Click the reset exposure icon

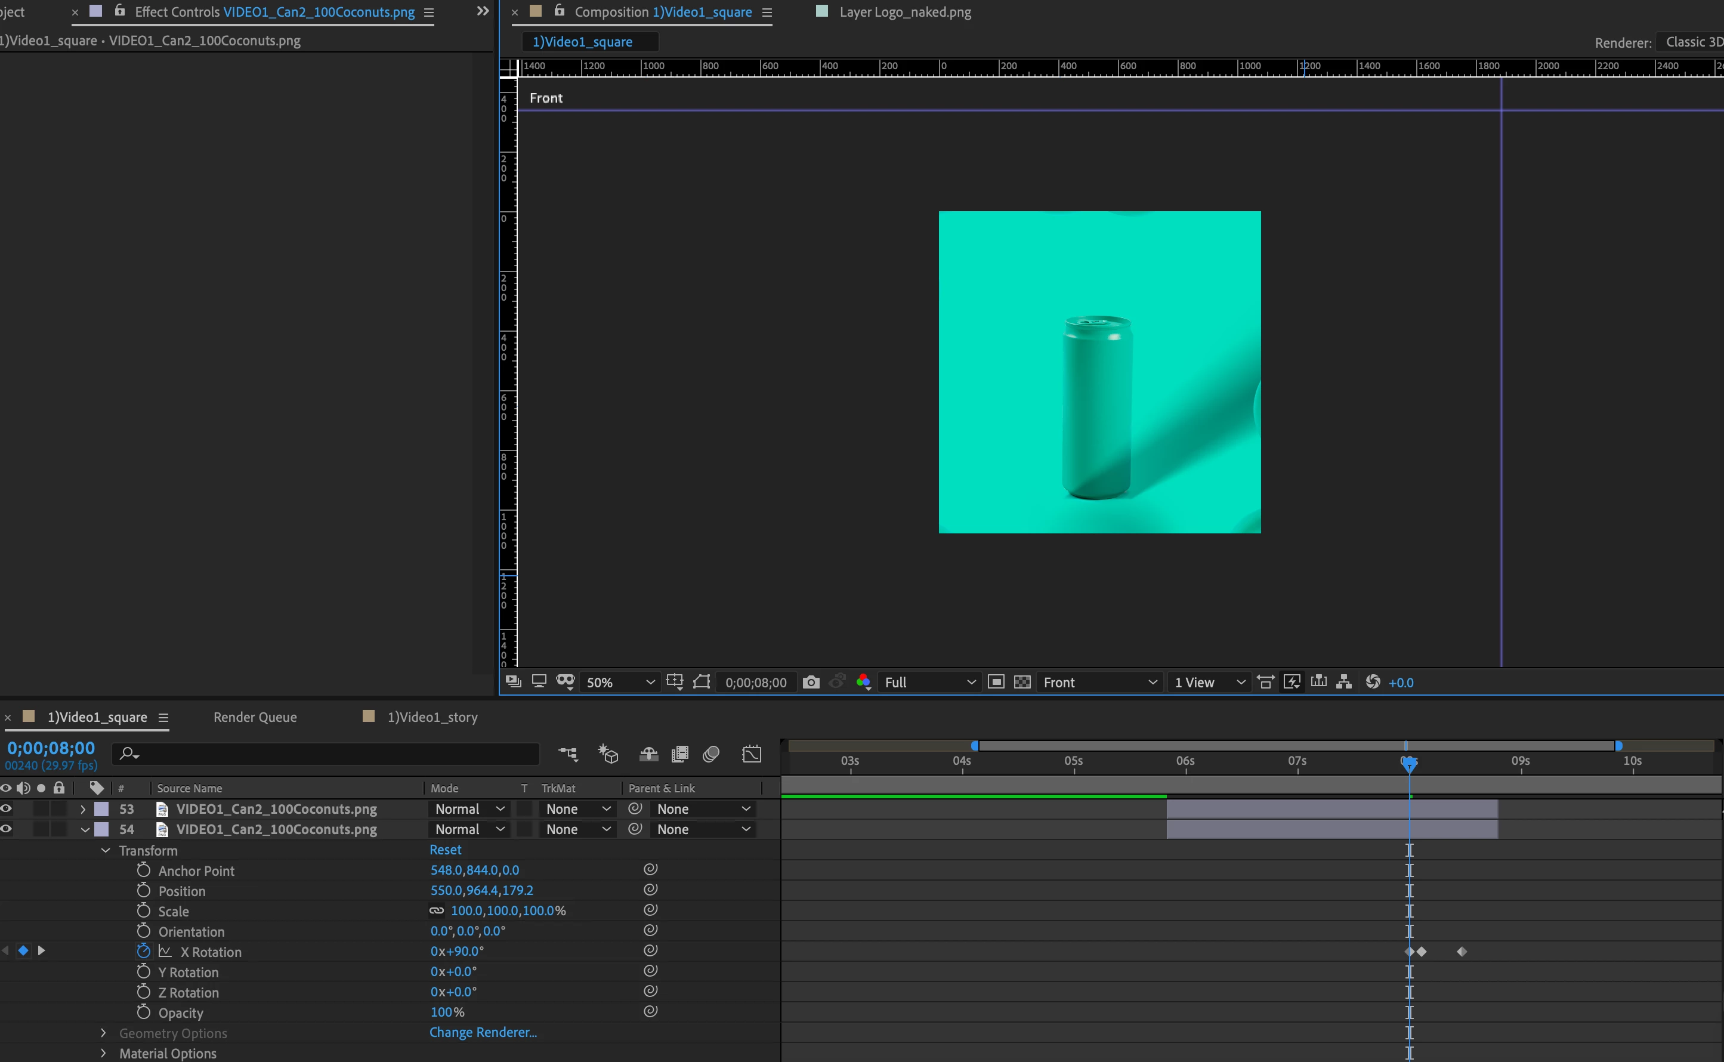tap(1373, 682)
